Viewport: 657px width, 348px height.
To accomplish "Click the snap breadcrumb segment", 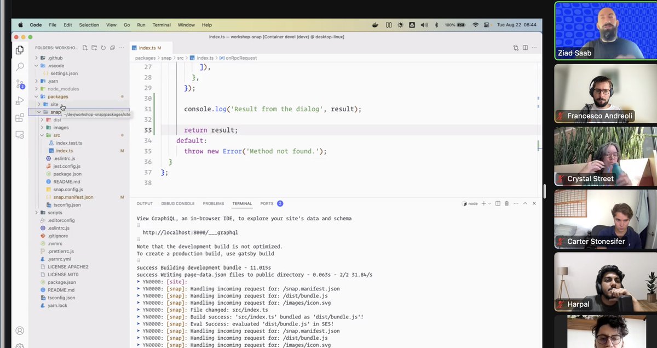I will point(166,58).
